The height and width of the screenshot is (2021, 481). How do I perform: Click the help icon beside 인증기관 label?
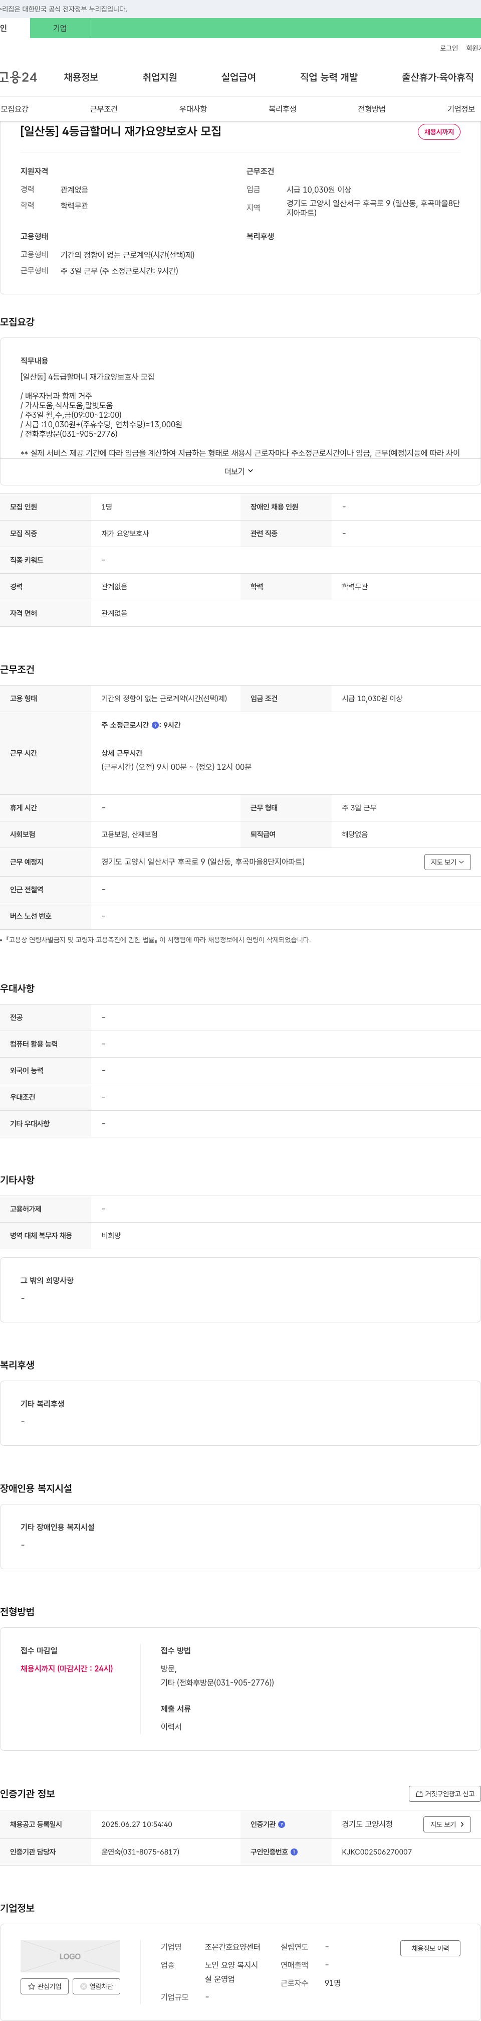pyautogui.click(x=282, y=1824)
